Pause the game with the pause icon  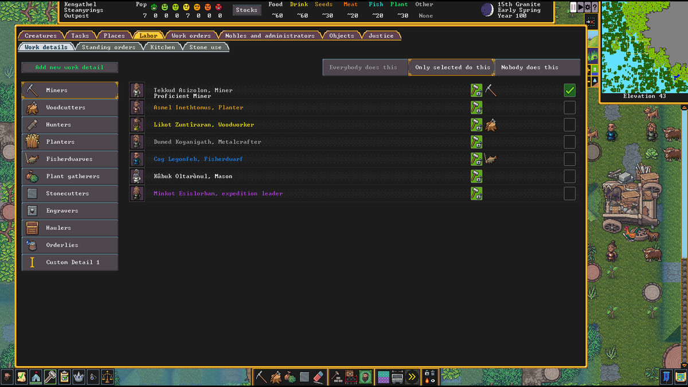573,7
